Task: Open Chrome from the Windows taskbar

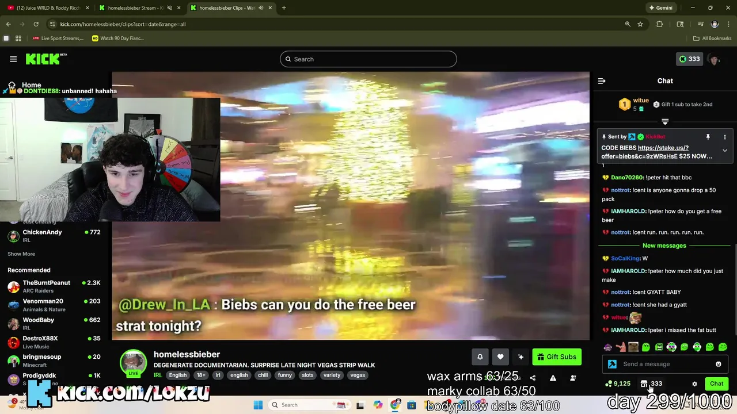Action: pos(395,405)
